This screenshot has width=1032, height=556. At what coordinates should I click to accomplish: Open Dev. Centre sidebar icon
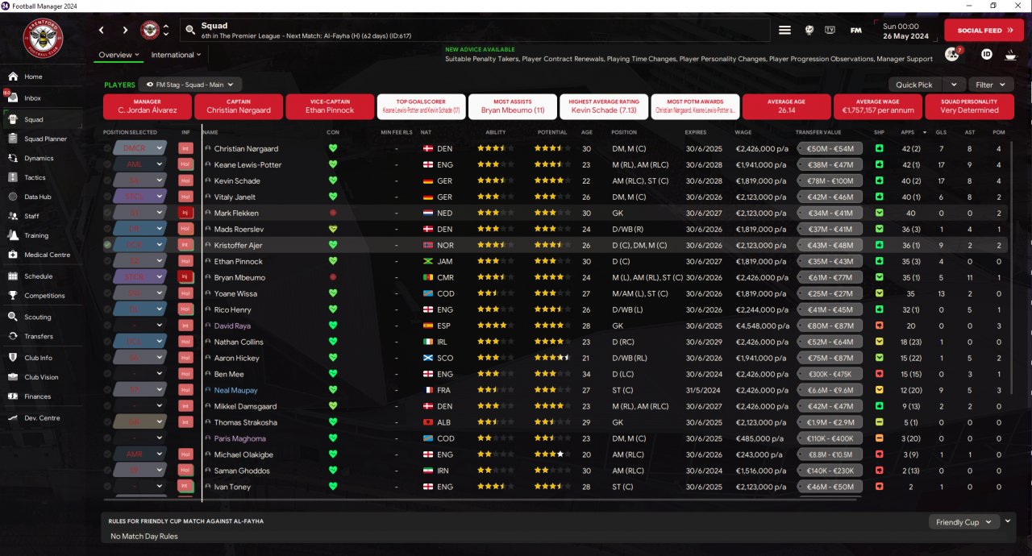click(13, 418)
